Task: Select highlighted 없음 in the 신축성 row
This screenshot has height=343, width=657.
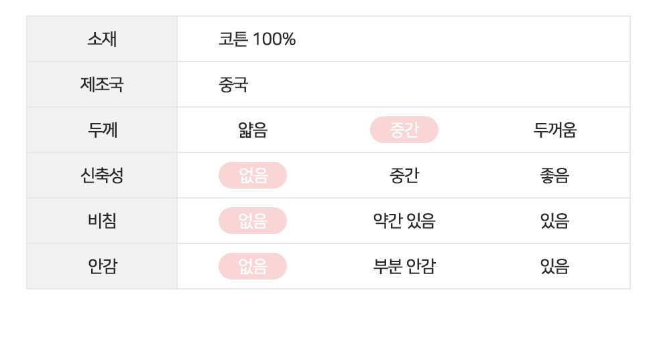Action: tap(252, 176)
